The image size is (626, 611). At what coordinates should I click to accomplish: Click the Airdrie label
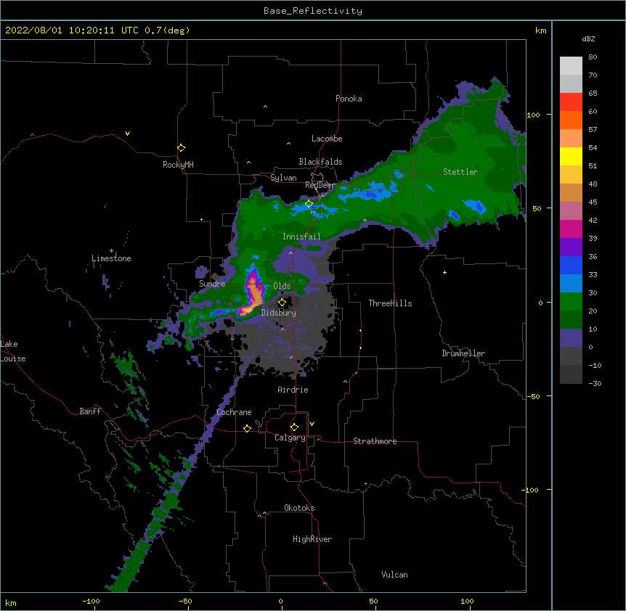[x=293, y=390]
